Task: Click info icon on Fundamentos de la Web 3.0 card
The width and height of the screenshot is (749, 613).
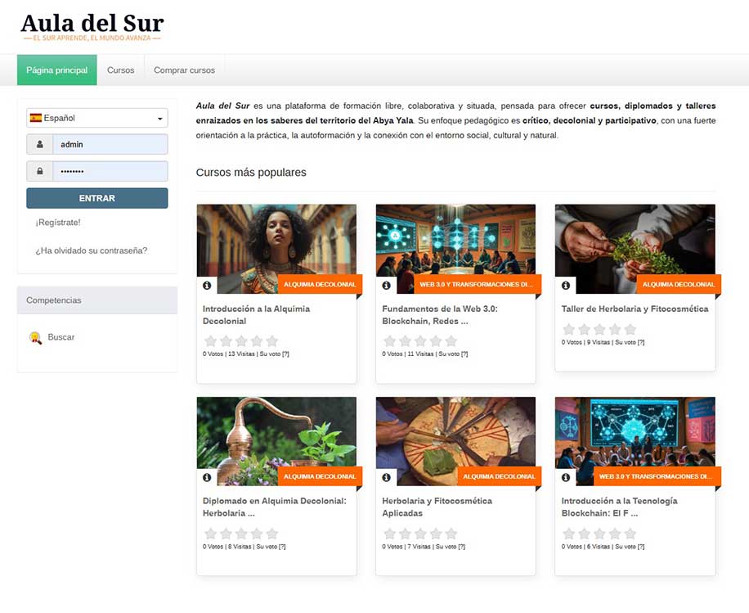Action: 387,285
